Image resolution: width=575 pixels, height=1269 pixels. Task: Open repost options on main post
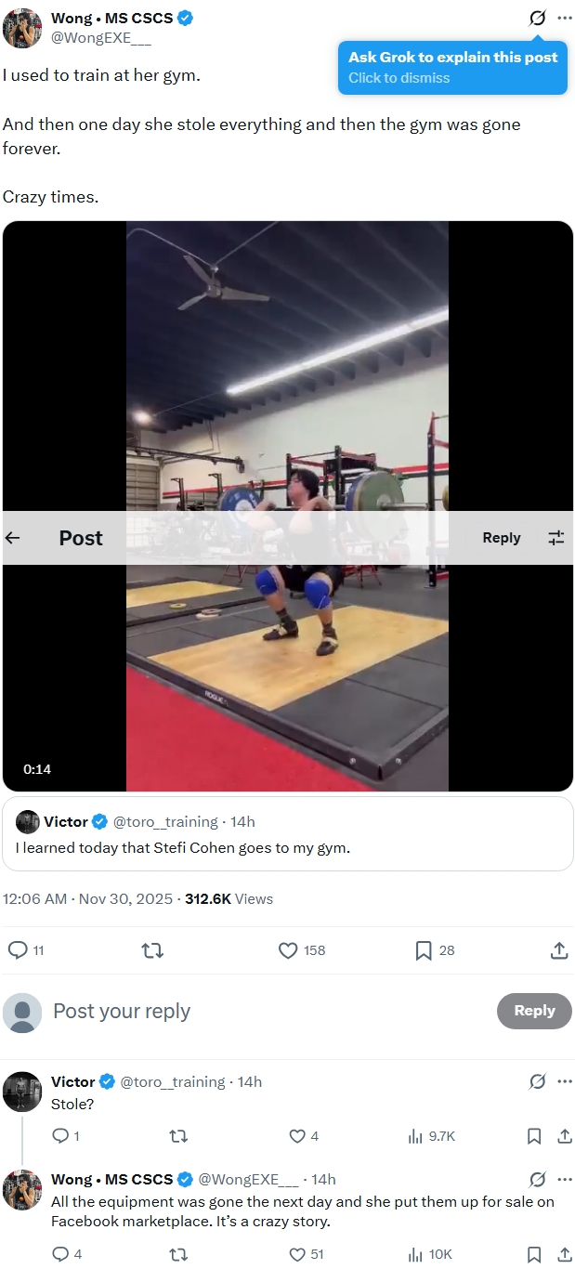(151, 950)
